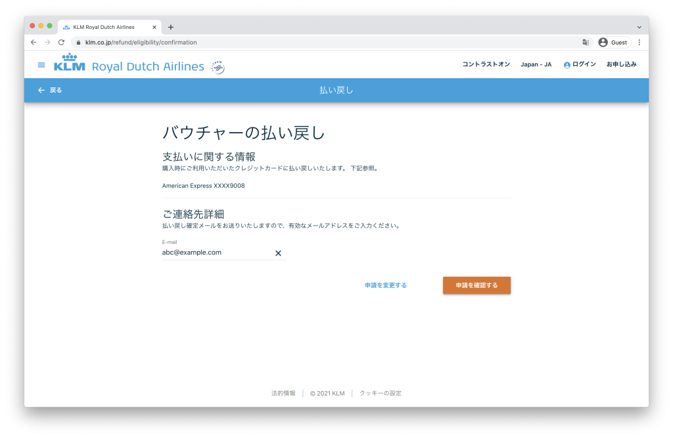Open クッキーの設定 cookie settings
Screen dimensions: 673x439
pyautogui.click(x=380, y=393)
